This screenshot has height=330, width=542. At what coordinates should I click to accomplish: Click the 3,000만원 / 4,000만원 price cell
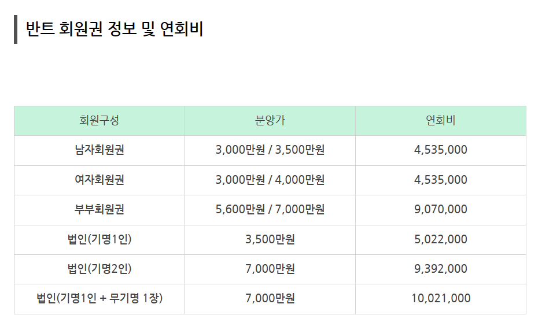tap(270, 180)
